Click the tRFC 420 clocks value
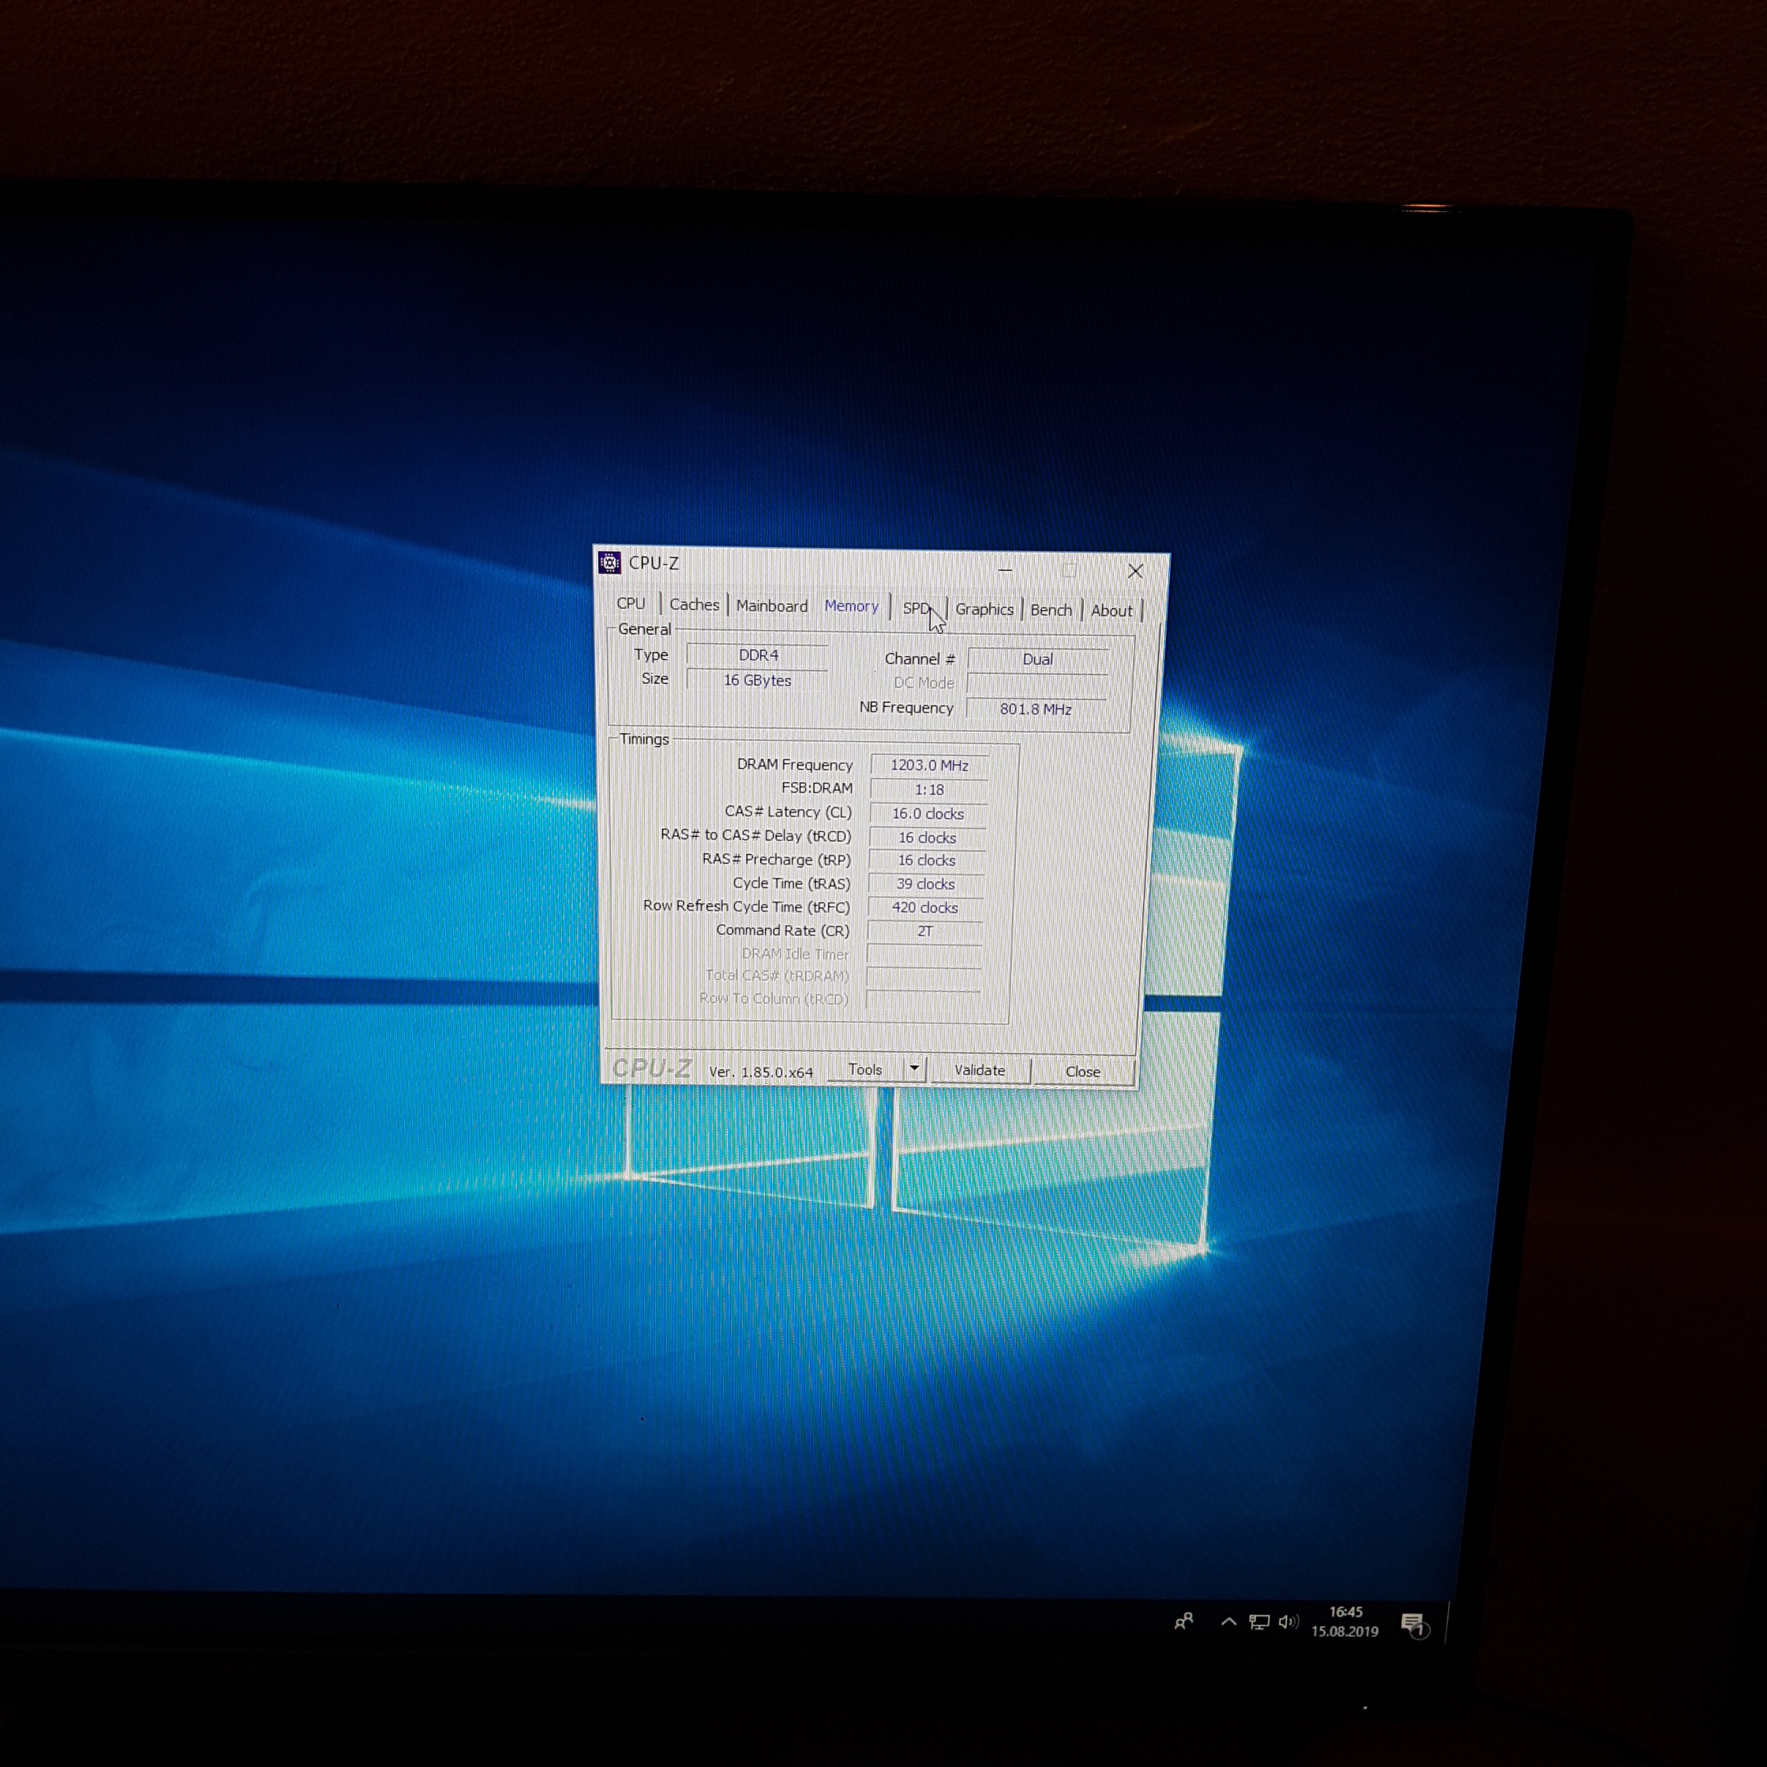1767x1767 pixels. (x=924, y=908)
